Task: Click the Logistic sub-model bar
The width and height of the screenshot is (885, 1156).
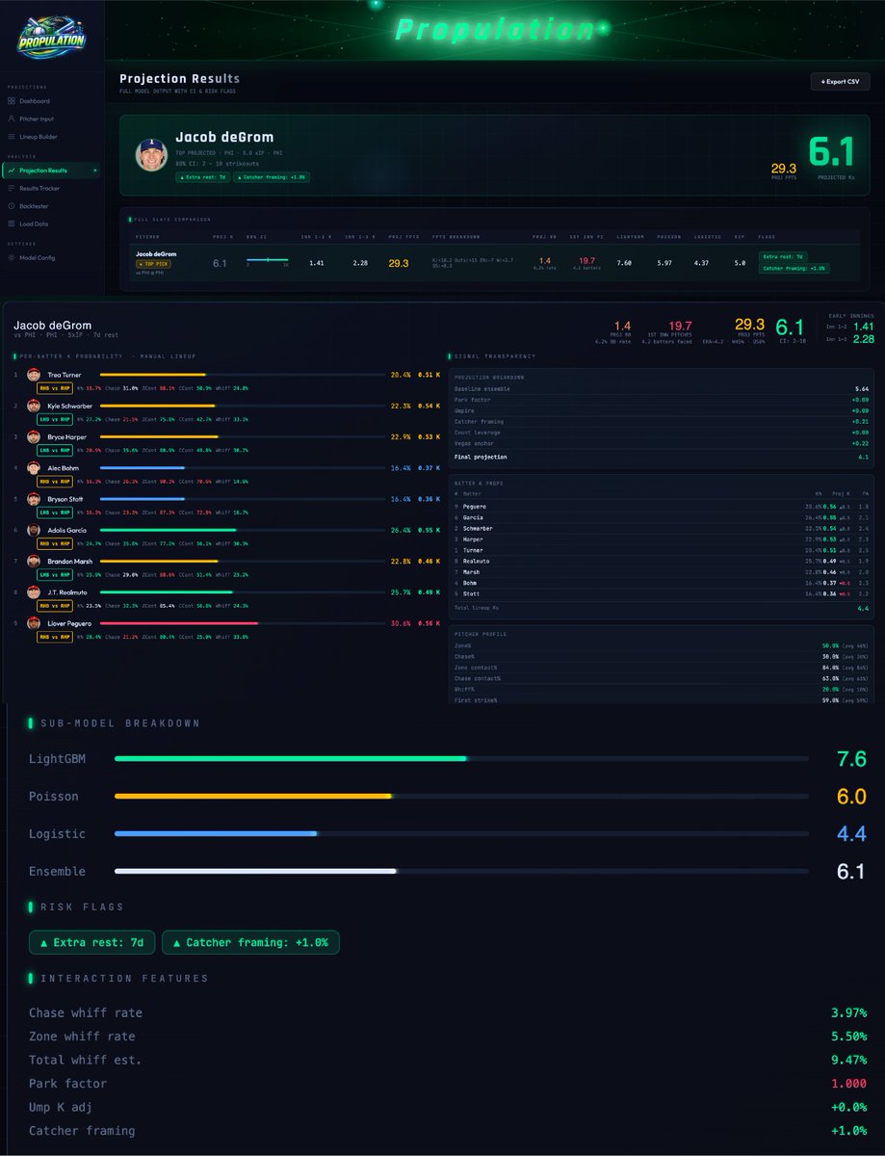Action: [461, 834]
